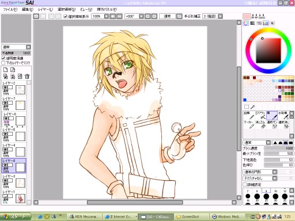The width and height of the screenshot is (295, 221).
Task: Select the magic wand tool
Action: [253, 107]
